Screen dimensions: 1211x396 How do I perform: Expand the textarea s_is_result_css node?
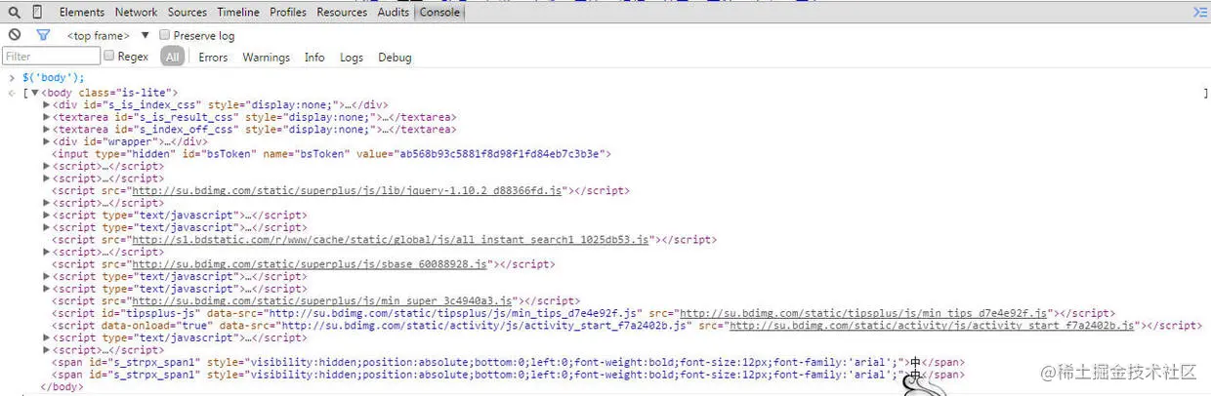tap(47, 117)
